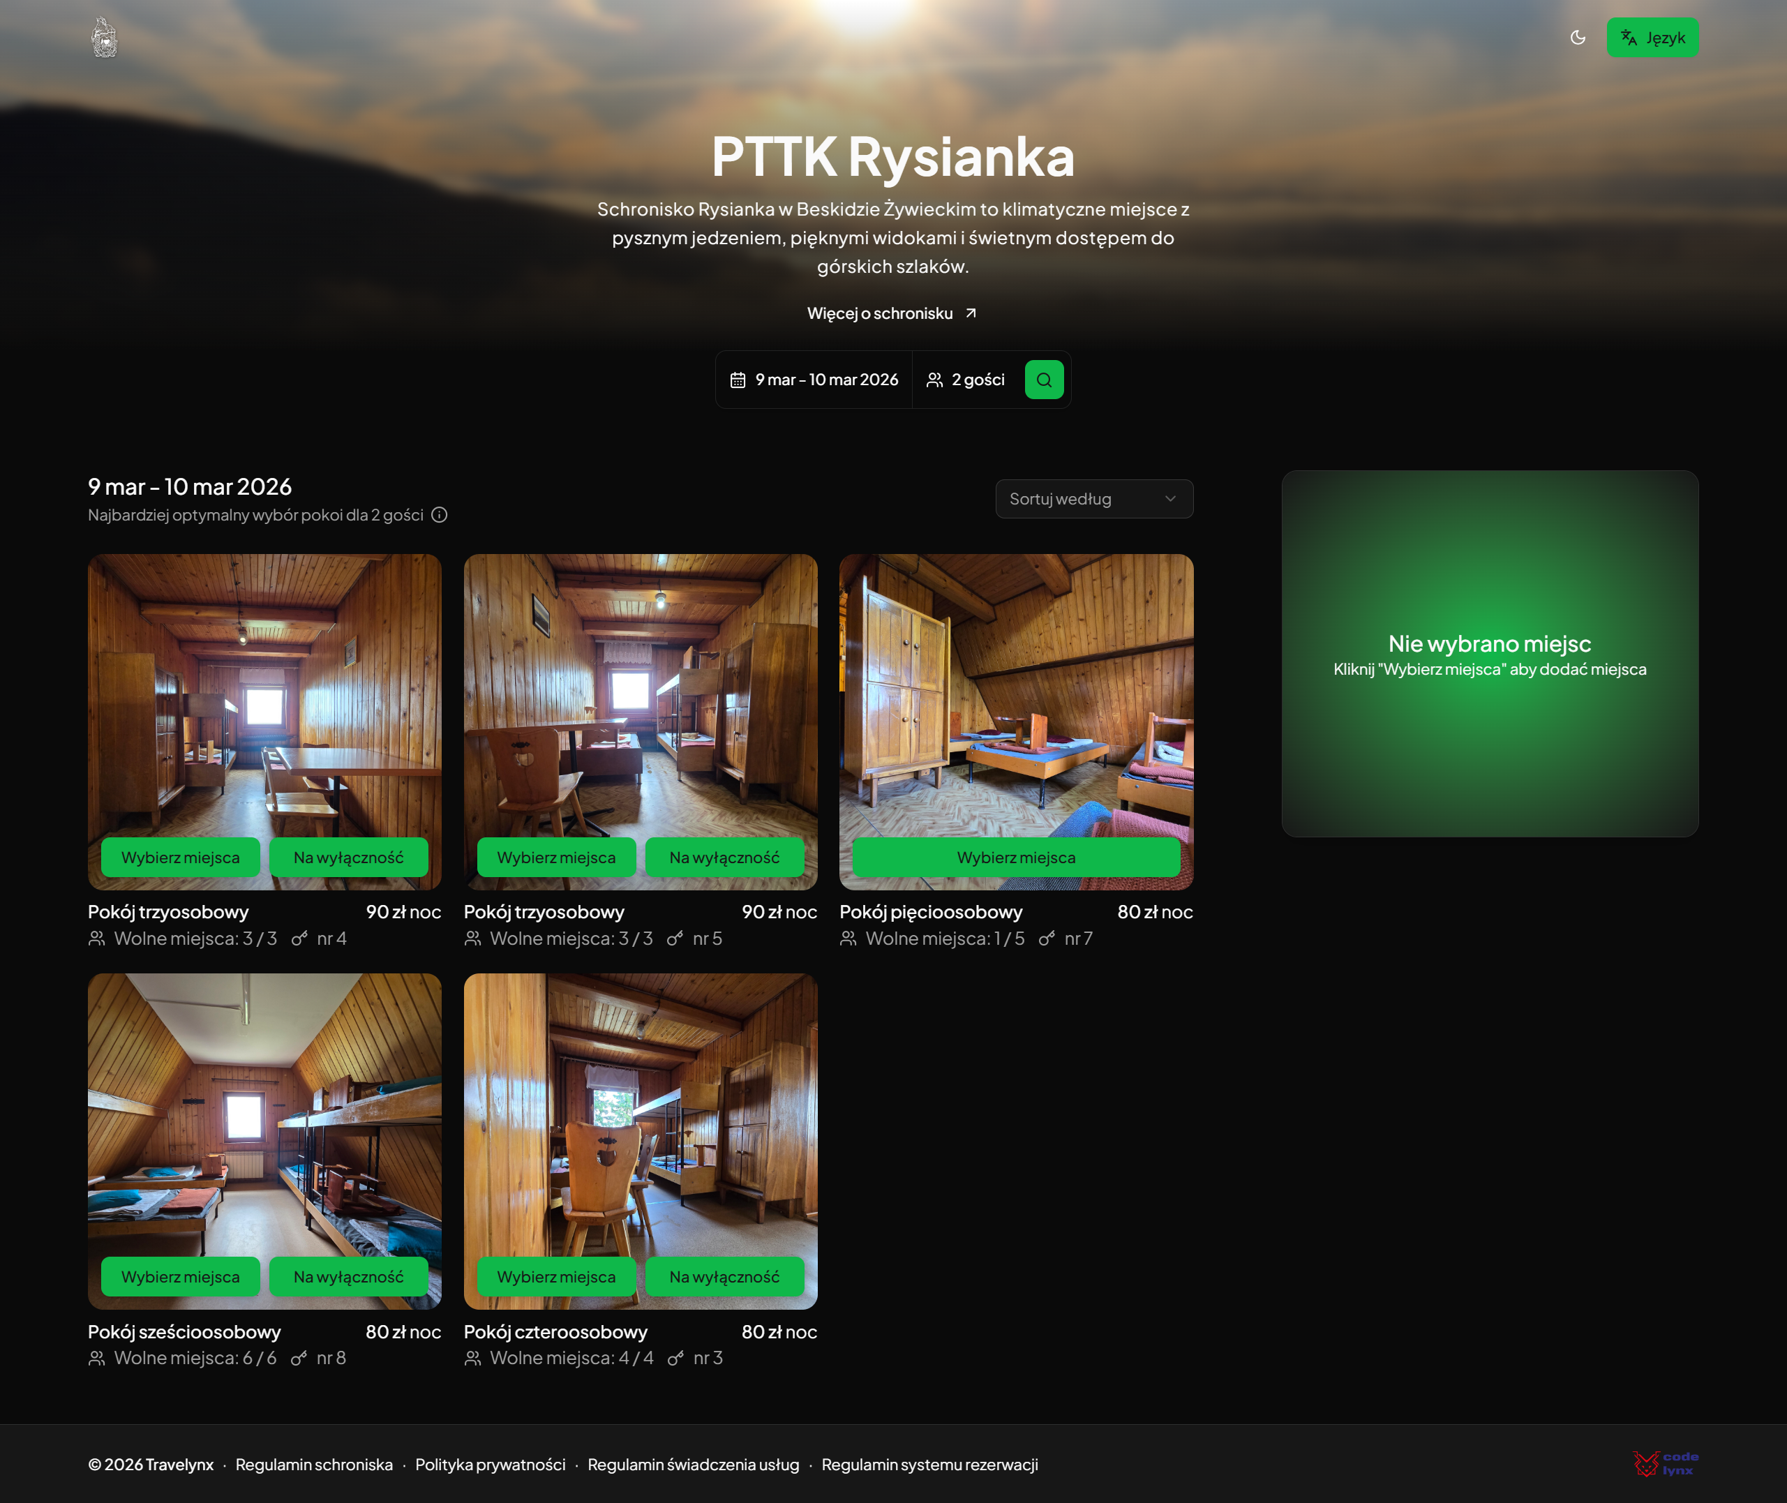Open the Język language menu
The image size is (1787, 1503).
pos(1652,38)
